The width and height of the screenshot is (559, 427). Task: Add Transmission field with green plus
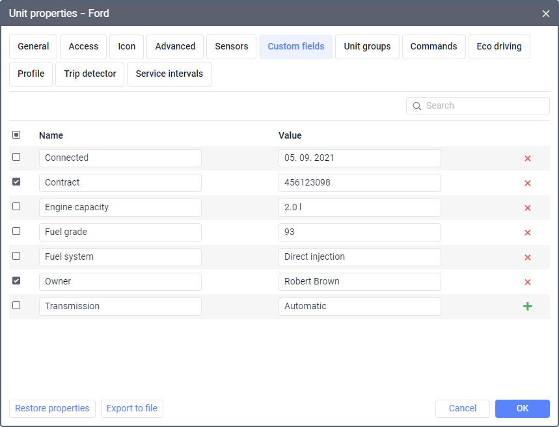pos(527,307)
